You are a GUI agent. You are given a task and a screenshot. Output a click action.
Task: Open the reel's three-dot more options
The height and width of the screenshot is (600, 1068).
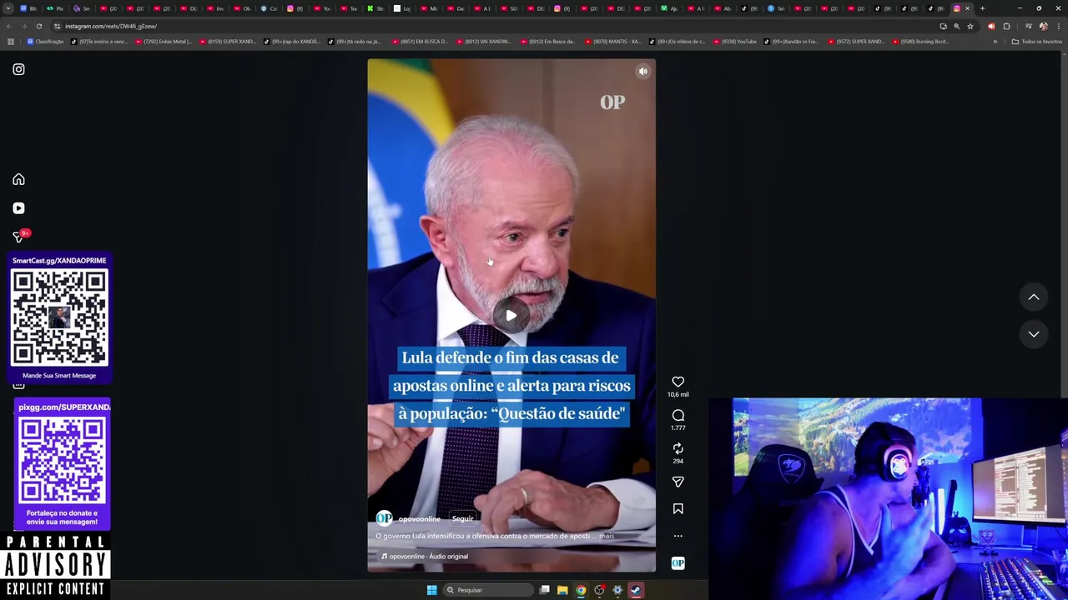[x=678, y=536]
